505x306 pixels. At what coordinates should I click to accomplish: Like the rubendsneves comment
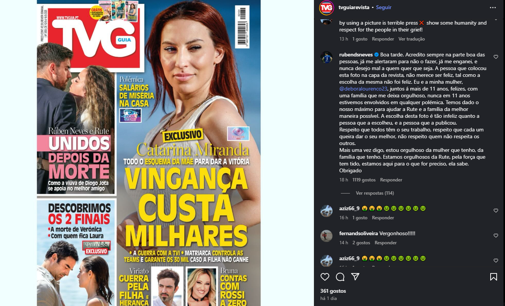(496, 57)
